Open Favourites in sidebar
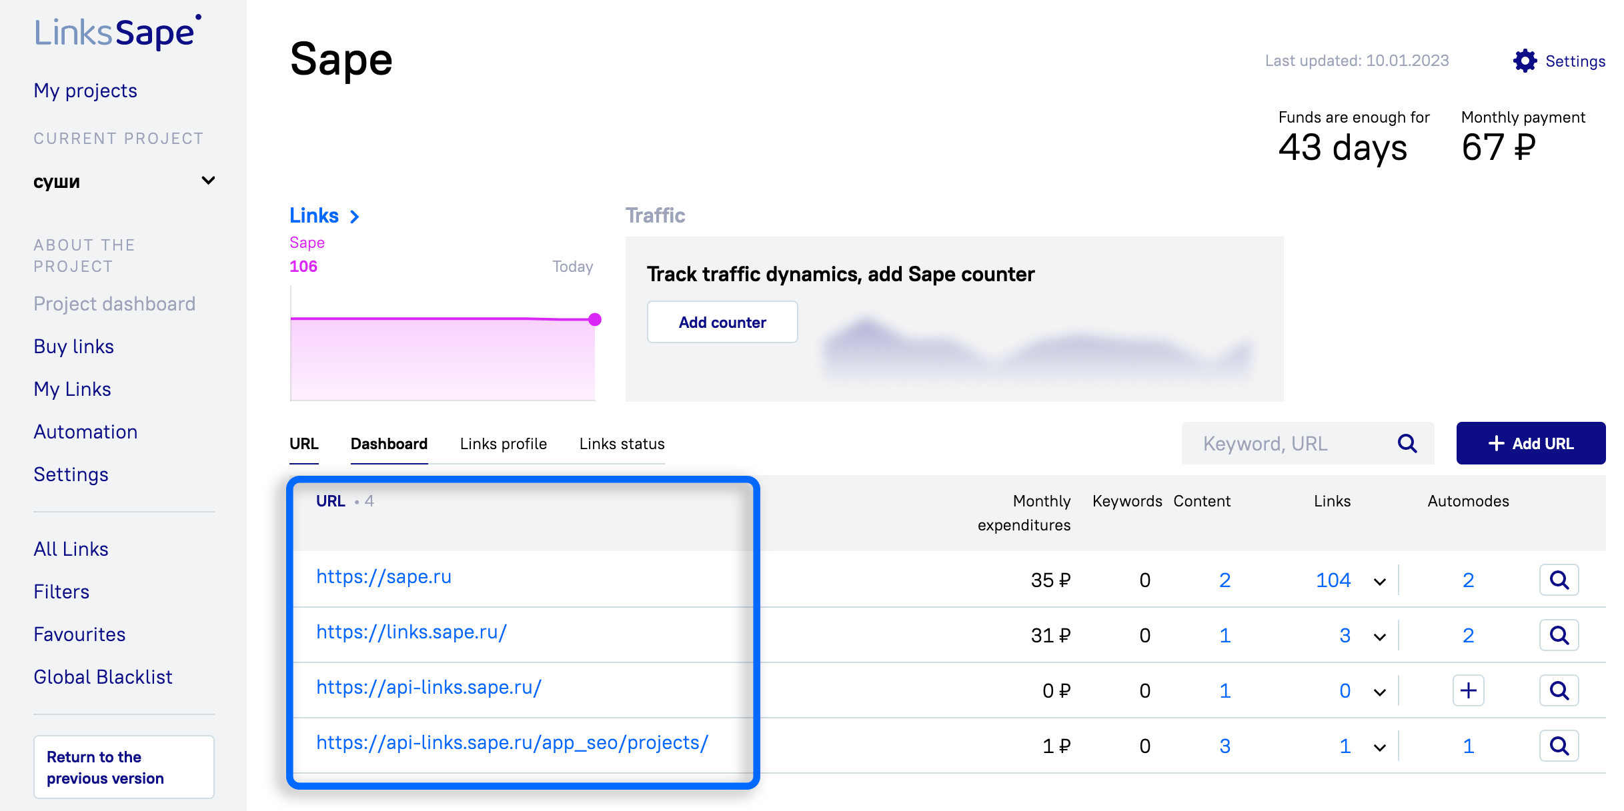1624x811 pixels. (79, 634)
